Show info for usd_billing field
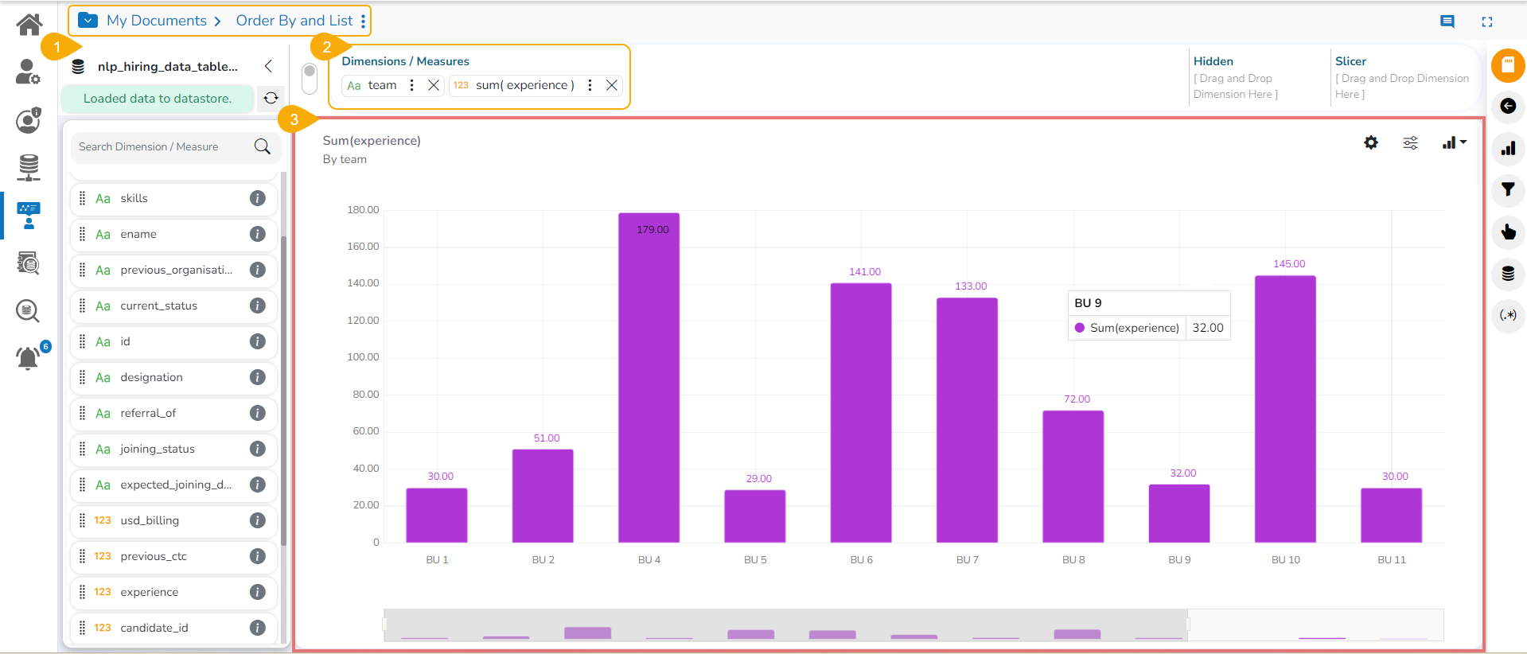Image resolution: width=1527 pixels, height=654 pixels. click(258, 520)
